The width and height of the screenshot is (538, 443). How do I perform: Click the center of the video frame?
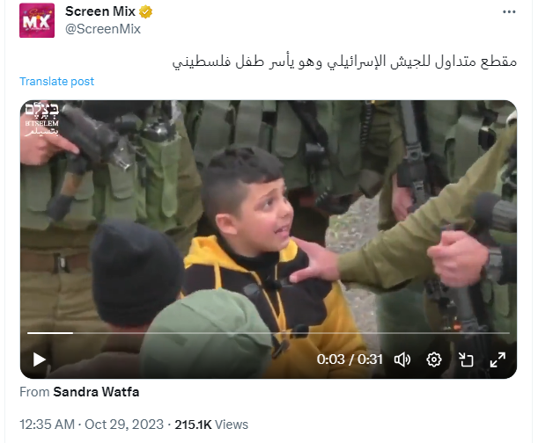tap(269, 239)
